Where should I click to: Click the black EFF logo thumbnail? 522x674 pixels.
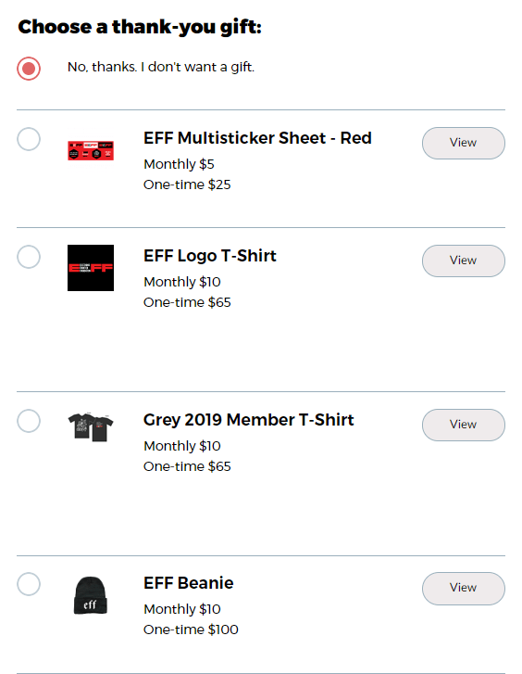pos(91,268)
